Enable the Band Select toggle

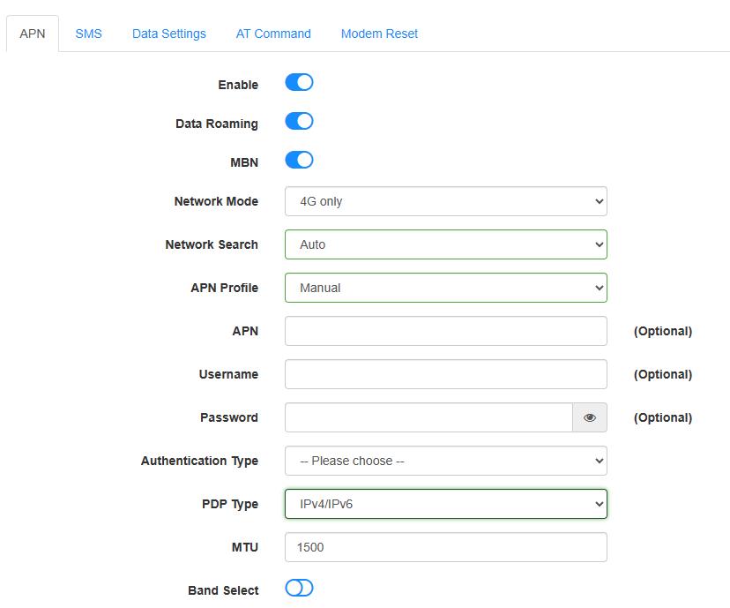pyautogui.click(x=299, y=589)
